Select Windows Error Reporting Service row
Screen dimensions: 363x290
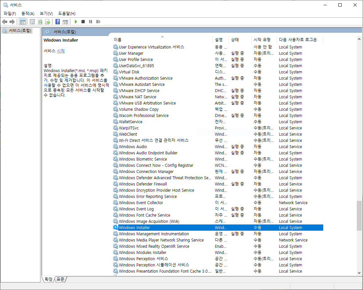click(218, 197)
